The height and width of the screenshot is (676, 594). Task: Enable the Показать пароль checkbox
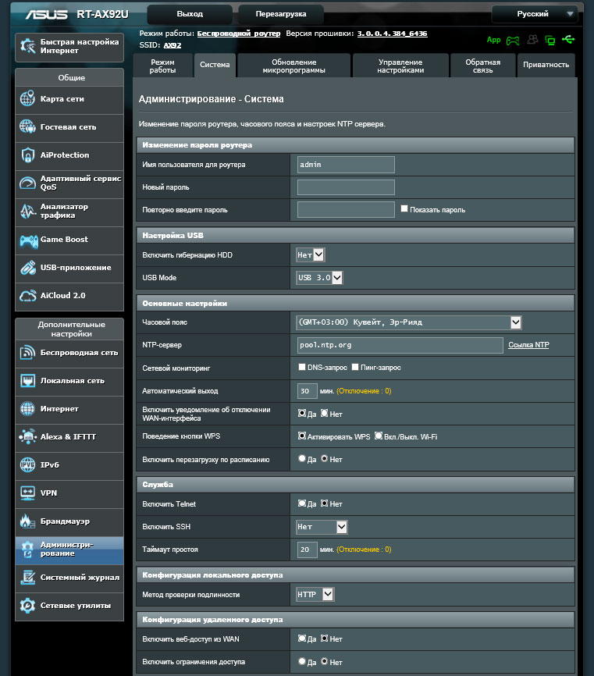click(404, 208)
